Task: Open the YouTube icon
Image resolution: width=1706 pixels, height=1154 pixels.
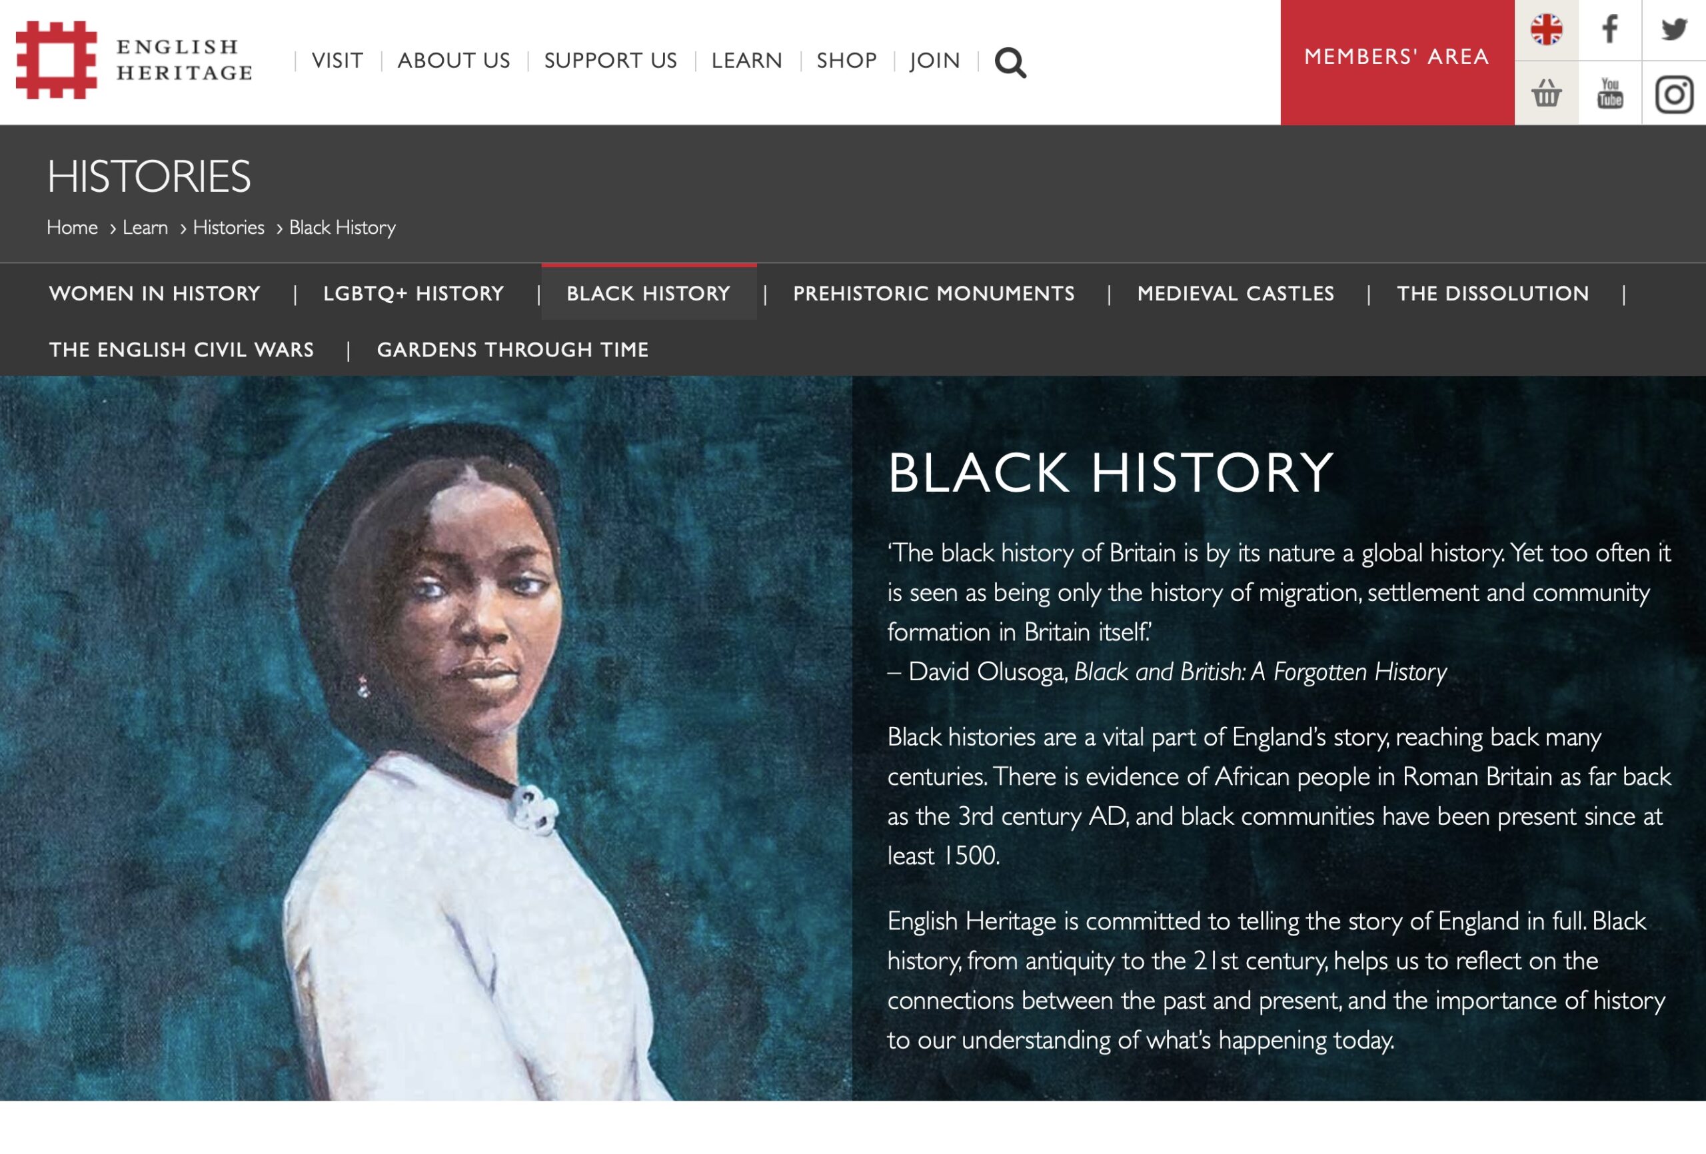Action: 1609,93
